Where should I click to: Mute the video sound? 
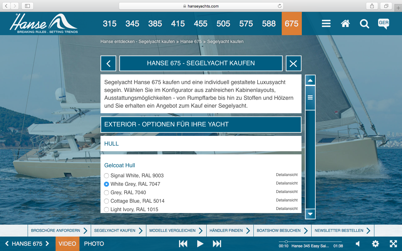358,244
